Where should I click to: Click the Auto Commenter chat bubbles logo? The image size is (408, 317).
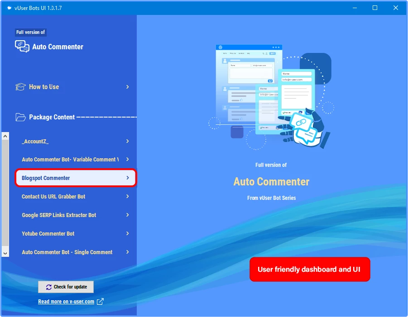(x=22, y=47)
